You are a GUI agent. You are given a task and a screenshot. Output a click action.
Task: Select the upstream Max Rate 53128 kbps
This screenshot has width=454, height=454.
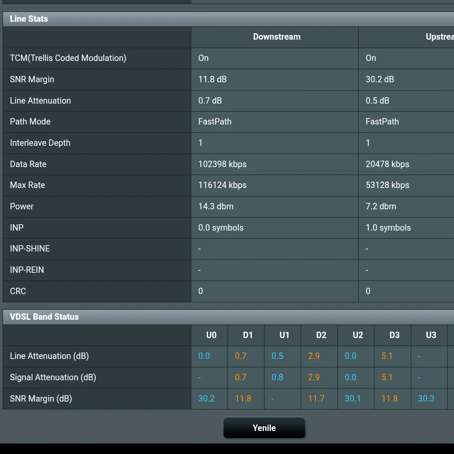pyautogui.click(x=387, y=185)
